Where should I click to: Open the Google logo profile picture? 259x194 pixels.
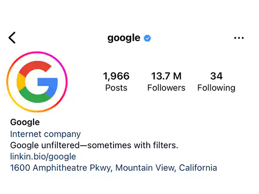[x=37, y=82]
